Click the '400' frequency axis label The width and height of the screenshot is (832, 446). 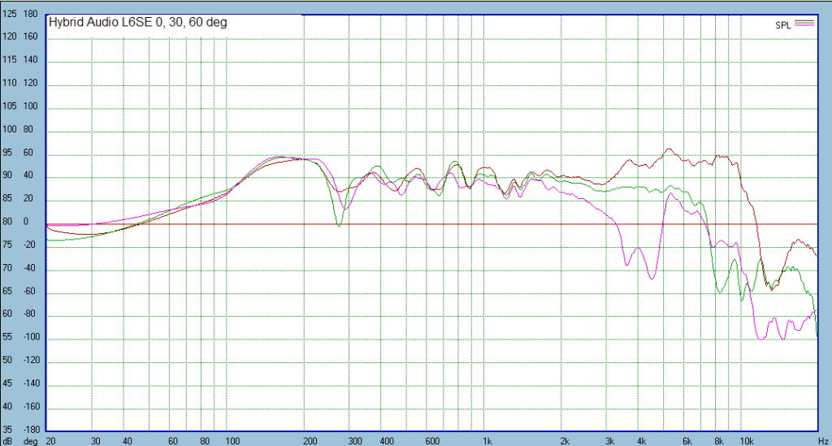pyautogui.click(x=387, y=441)
